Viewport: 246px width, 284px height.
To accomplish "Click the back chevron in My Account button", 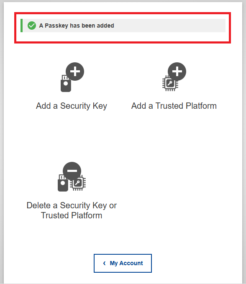I will tap(104, 263).
